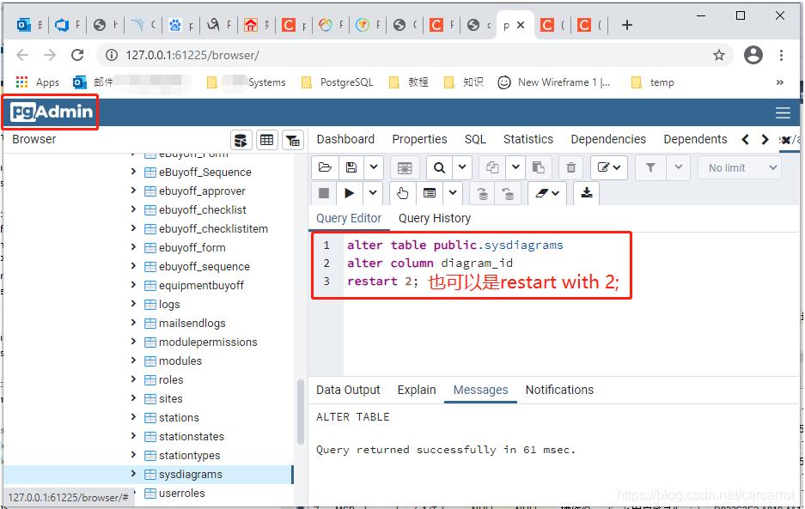Screen dimensions: 805x509
Task: Click the browser address bar
Action: [412, 55]
